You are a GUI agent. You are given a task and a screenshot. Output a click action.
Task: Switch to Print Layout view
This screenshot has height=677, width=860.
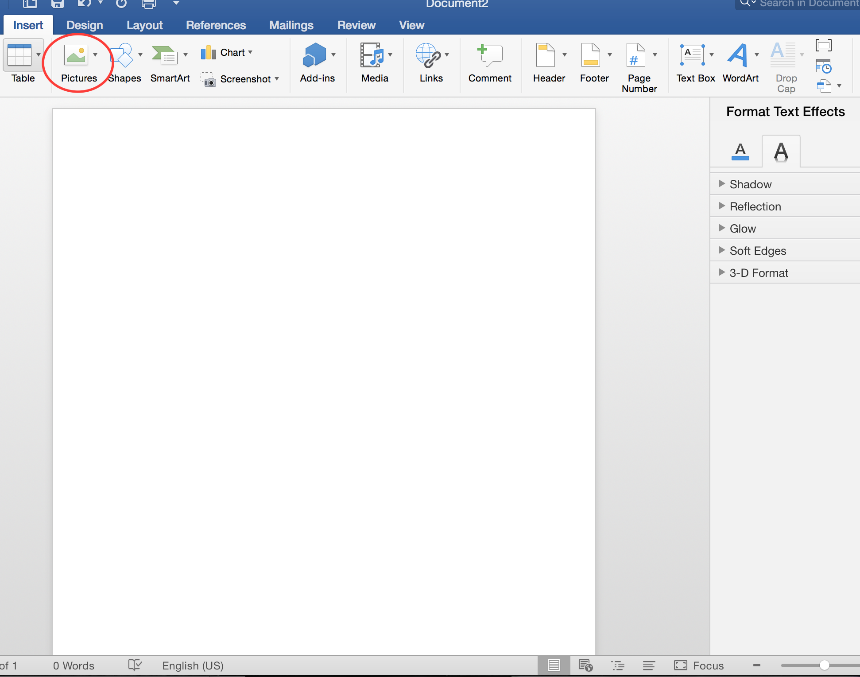[x=554, y=665]
